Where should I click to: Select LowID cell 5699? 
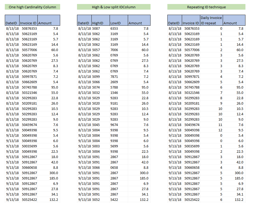coord(119,146)
